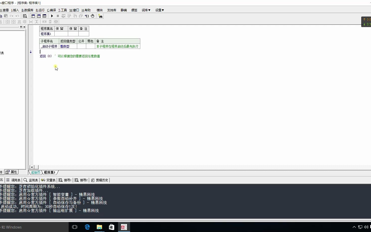371x232 pixels.
Task: Open the H.帮助 menu
Action: [86, 10]
